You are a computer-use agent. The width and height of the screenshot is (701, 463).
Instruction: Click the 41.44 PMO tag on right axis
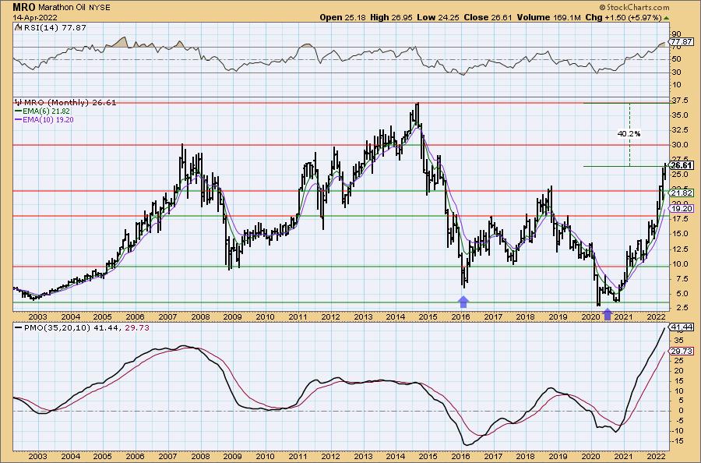coord(682,327)
